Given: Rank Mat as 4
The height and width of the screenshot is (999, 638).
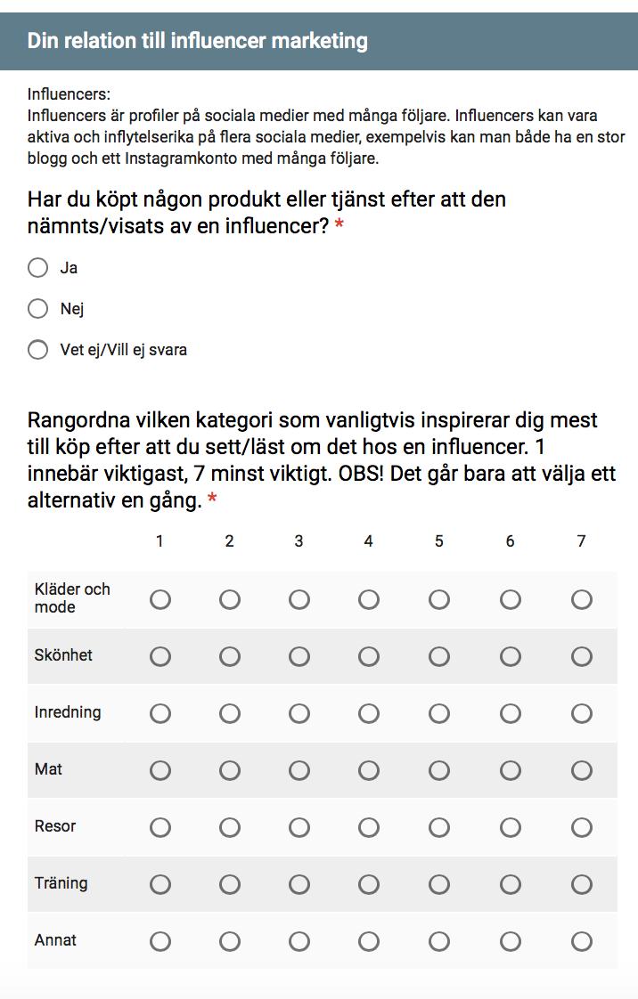Looking at the screenshot, I should click(x=368, y=770).
